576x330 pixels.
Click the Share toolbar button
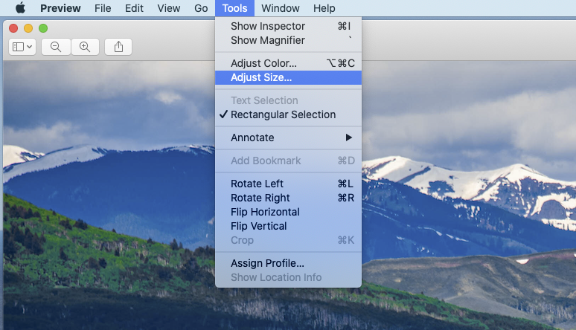118,47
